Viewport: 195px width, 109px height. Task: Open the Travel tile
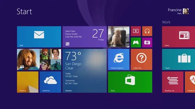pyautogui.click(x=179, y=59)
